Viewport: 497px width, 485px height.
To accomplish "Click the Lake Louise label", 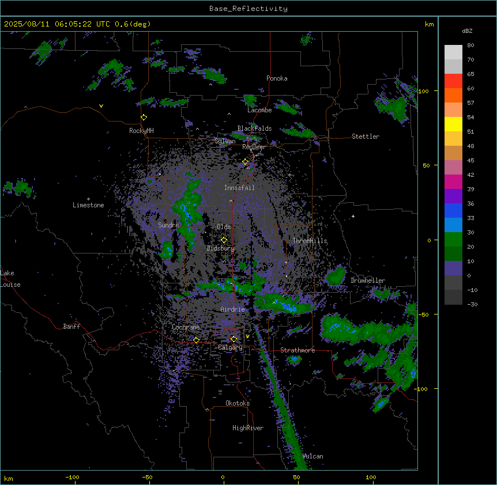I will pyautogui.click(x=10, y=279).
